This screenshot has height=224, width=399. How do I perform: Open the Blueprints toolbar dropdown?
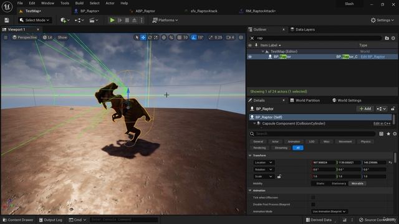[x=79, y=20]
